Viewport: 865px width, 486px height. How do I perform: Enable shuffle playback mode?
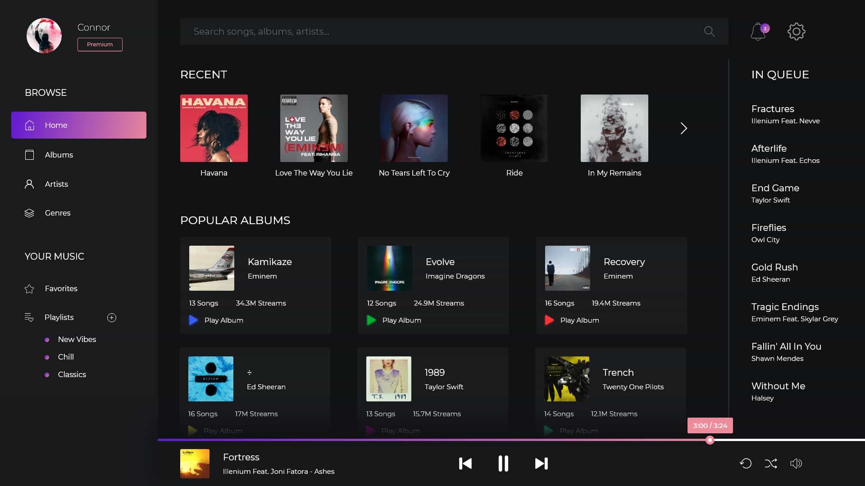pyautogui.click(x=771, y=463)
